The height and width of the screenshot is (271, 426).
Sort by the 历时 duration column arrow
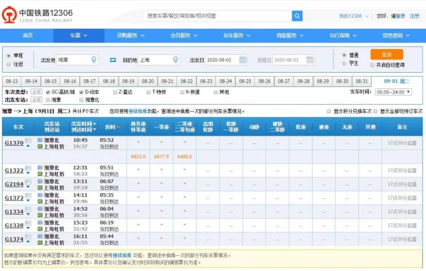118,127
